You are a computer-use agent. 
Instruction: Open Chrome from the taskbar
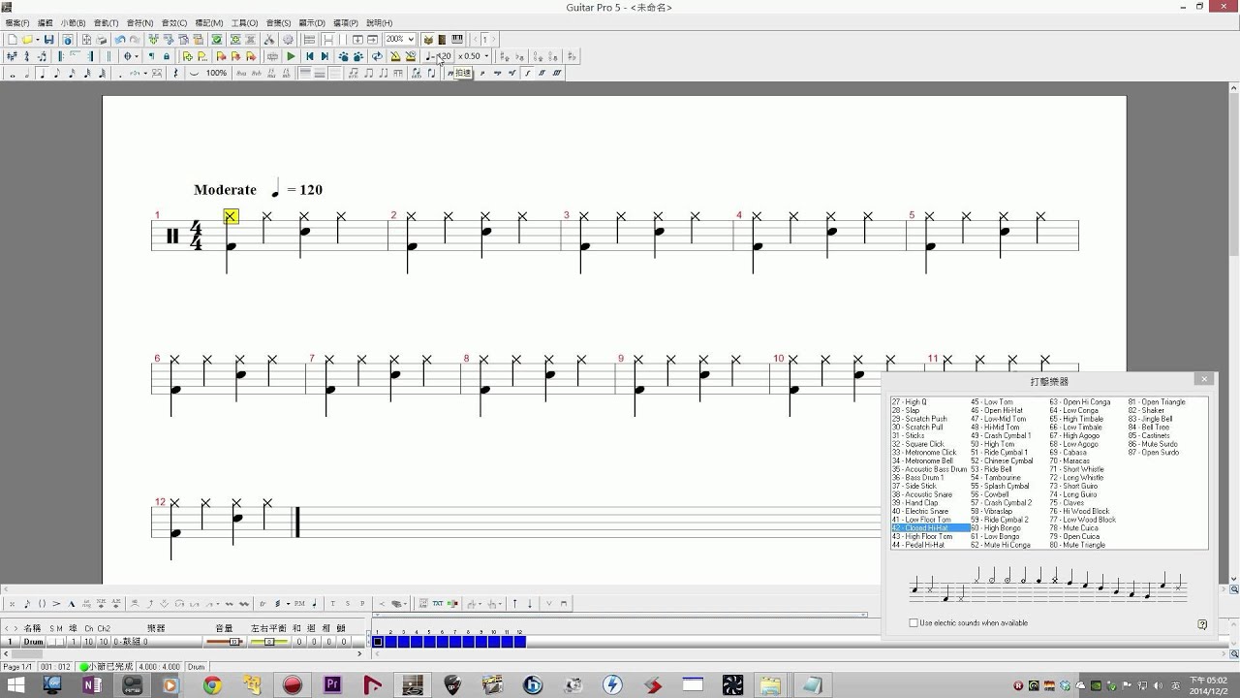coord(212,685)
